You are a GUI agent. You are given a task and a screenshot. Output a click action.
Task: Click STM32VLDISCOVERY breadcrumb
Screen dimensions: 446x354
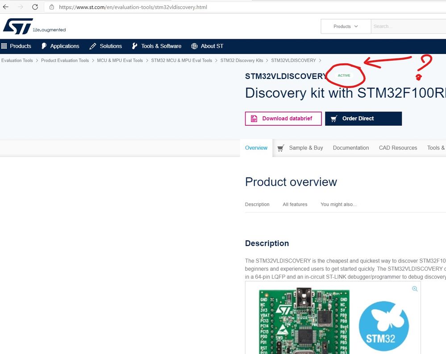[x=294, y=61]
